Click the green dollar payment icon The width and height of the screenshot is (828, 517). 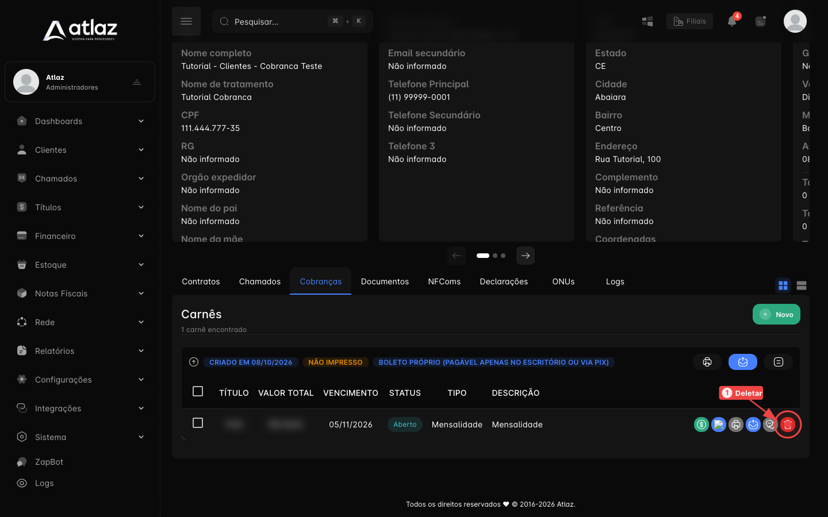(701, 425)
